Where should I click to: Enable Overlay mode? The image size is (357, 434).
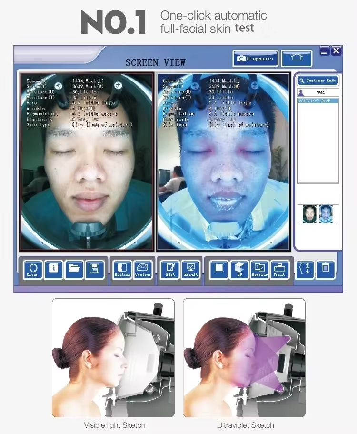point(259,270)
